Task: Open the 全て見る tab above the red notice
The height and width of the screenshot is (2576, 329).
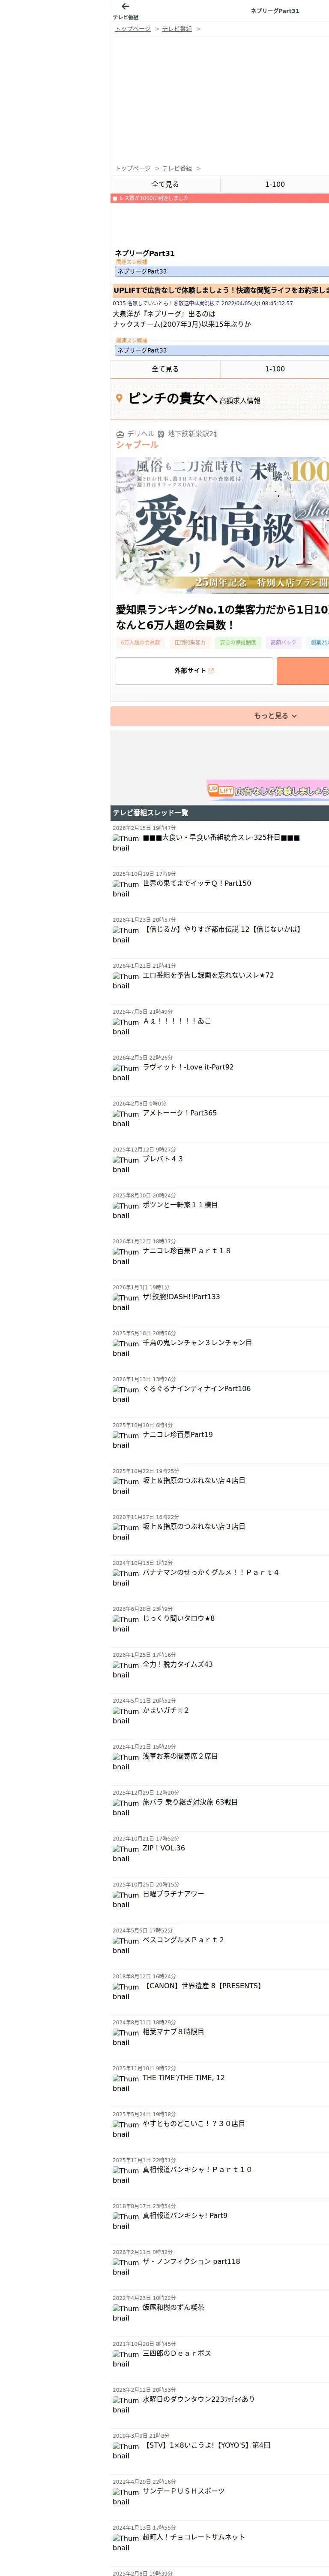Action: point(165,184)
